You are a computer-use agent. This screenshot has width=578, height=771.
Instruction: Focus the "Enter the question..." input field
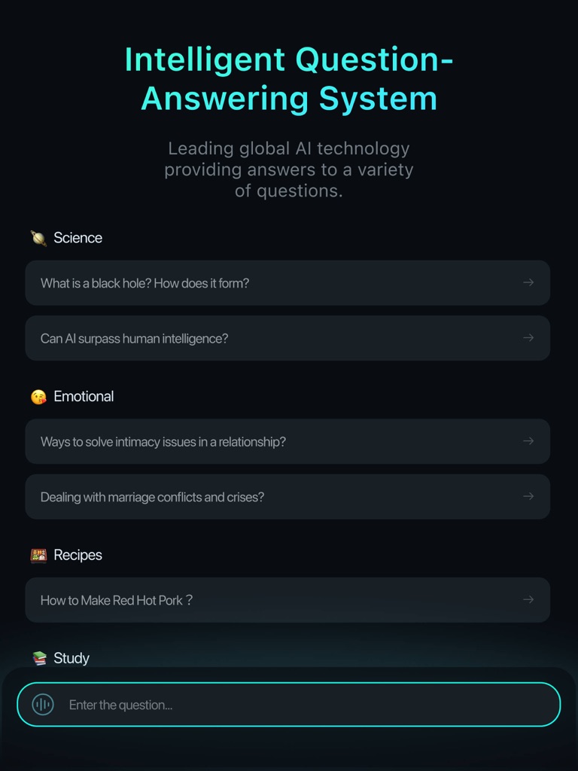pos(301,705)
